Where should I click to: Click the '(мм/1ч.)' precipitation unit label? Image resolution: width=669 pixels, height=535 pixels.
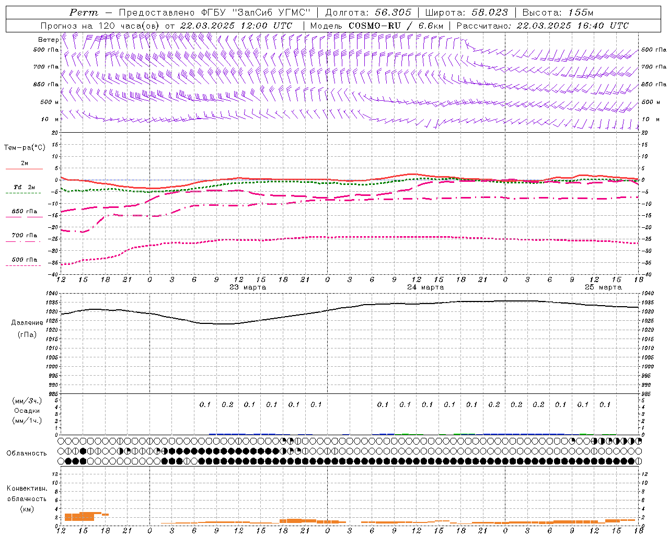tap(27, 421)
